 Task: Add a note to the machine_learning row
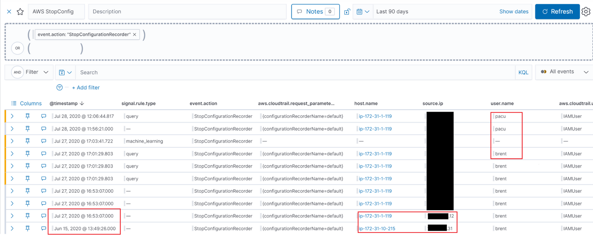point(44,141)
